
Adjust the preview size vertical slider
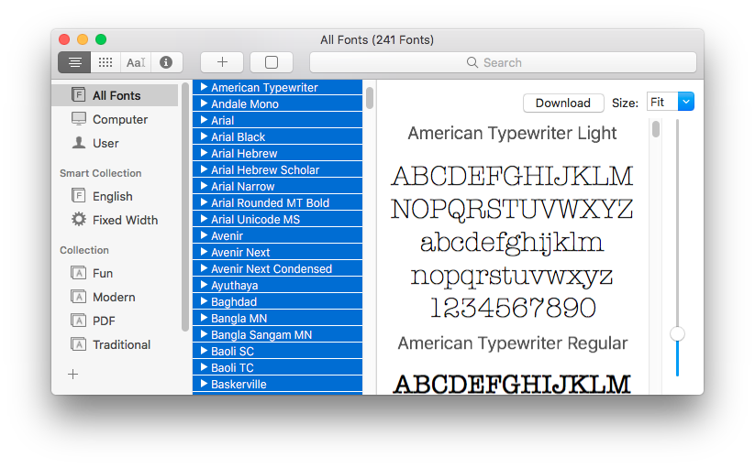(x=677, y=334)
